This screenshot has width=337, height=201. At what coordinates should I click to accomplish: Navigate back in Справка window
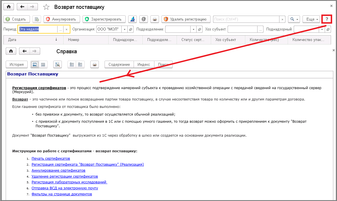click(24, 51)
